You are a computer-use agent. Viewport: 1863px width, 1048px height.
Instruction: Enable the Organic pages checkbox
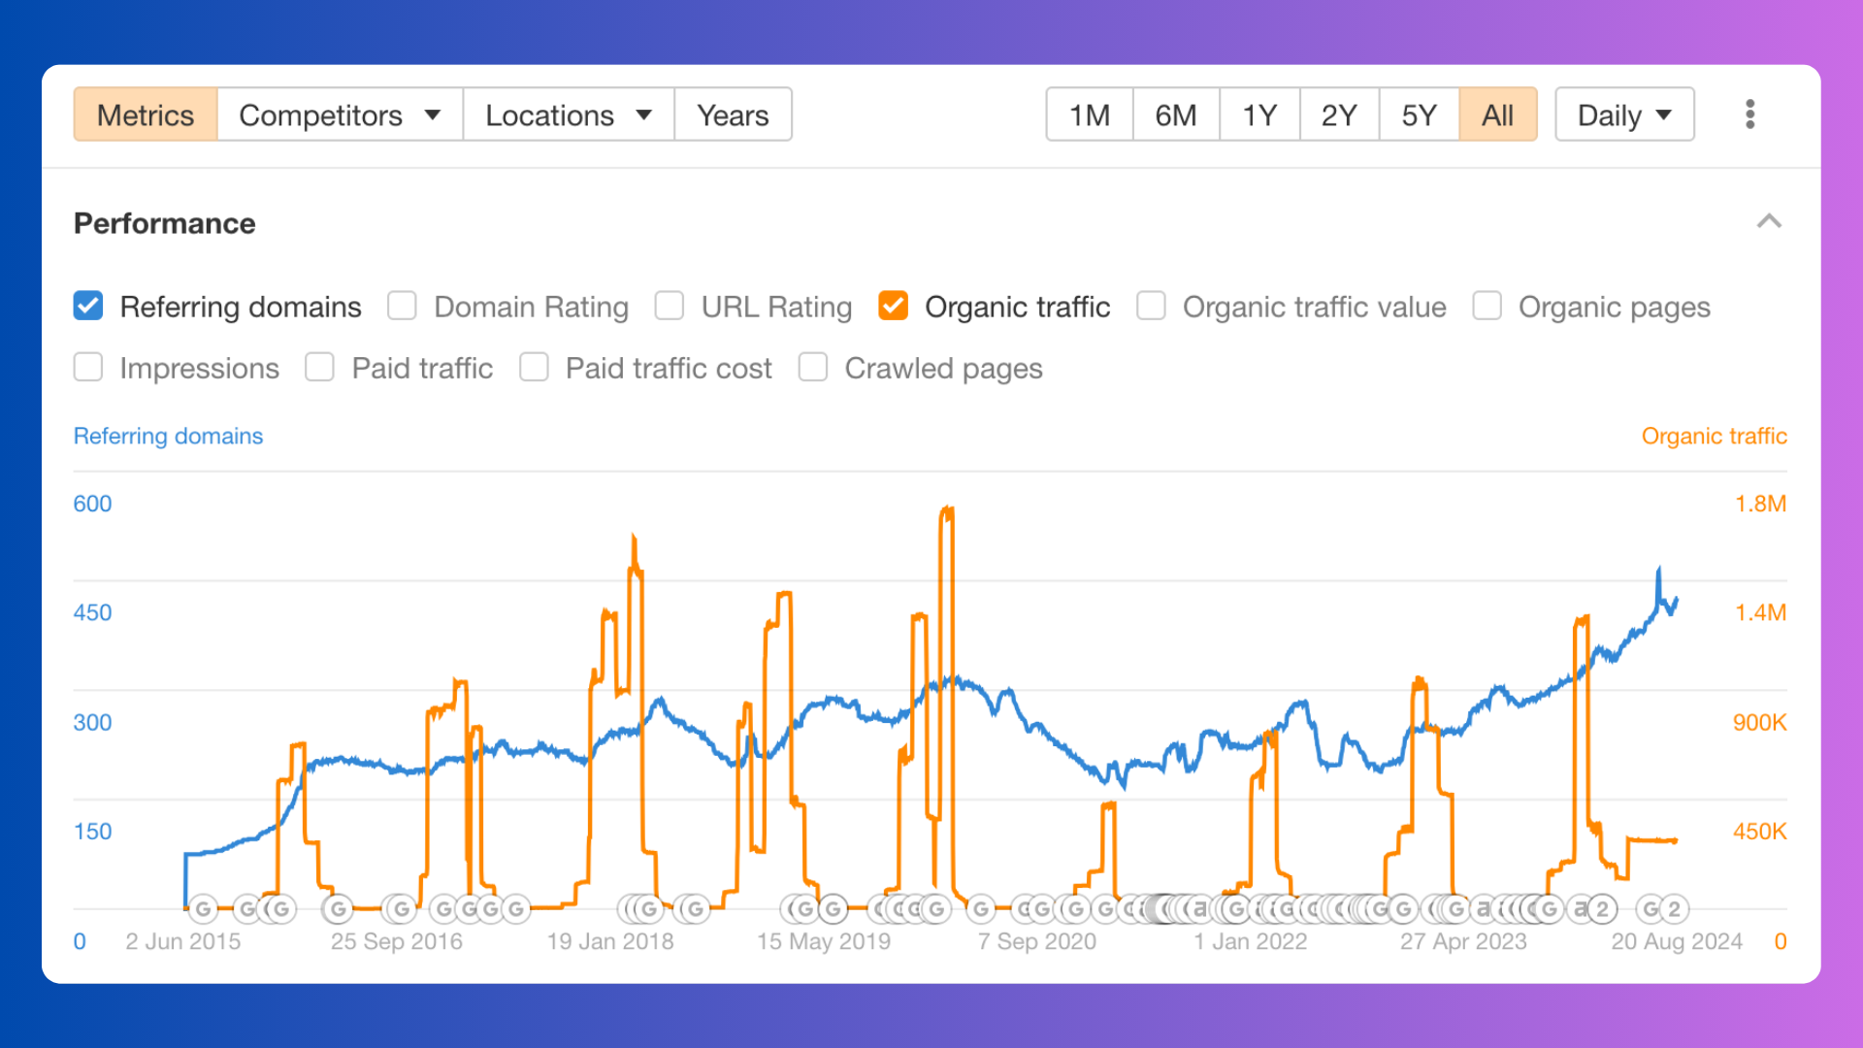[1487, 306]
